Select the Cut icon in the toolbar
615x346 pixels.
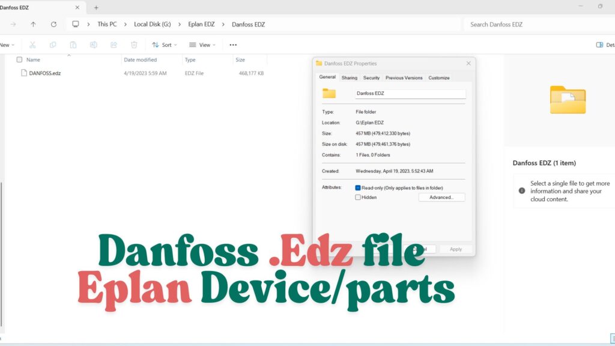coord(32,44)
